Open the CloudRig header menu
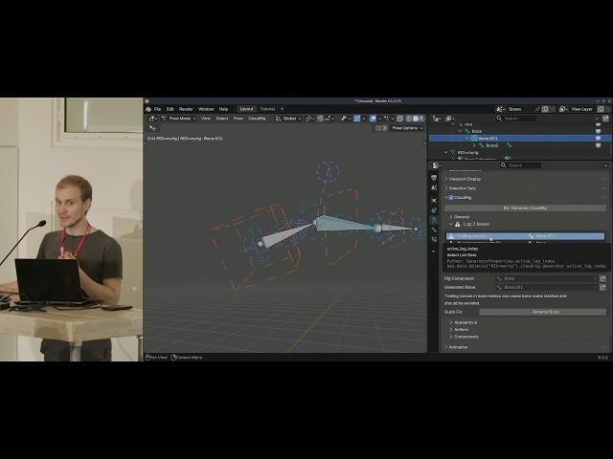The height and width of the screenshot is (459, 613). 258,119
